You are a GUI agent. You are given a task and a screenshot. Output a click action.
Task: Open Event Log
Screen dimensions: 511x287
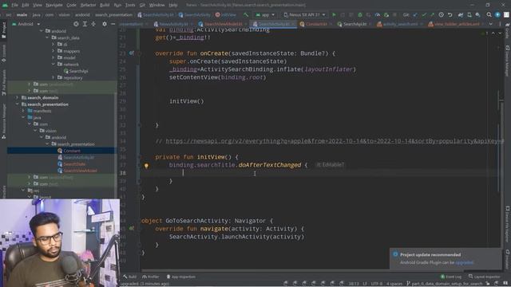coord(451,277)
